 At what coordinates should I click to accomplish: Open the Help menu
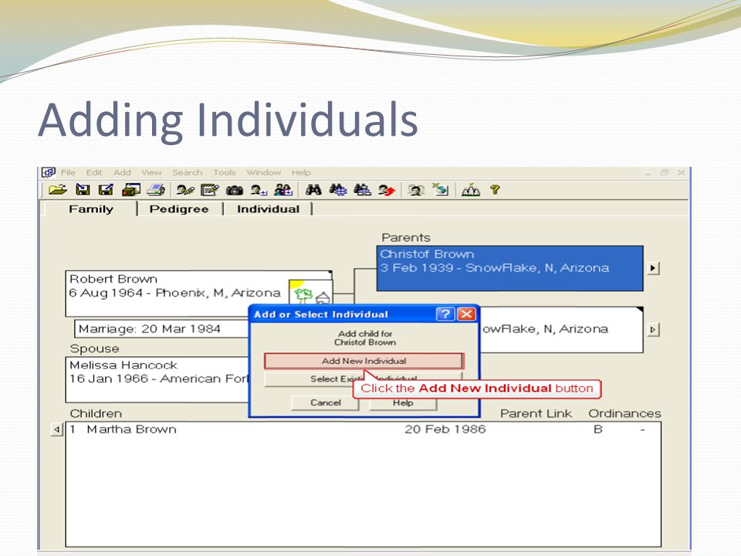(301, 172)
